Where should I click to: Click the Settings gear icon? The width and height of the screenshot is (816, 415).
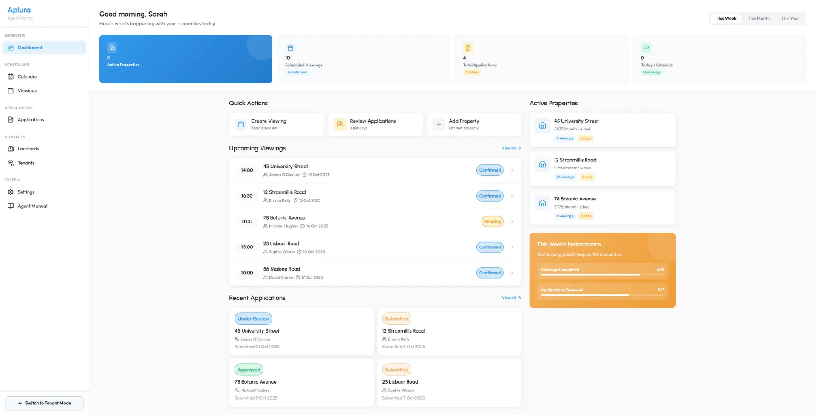click(10, 192)
